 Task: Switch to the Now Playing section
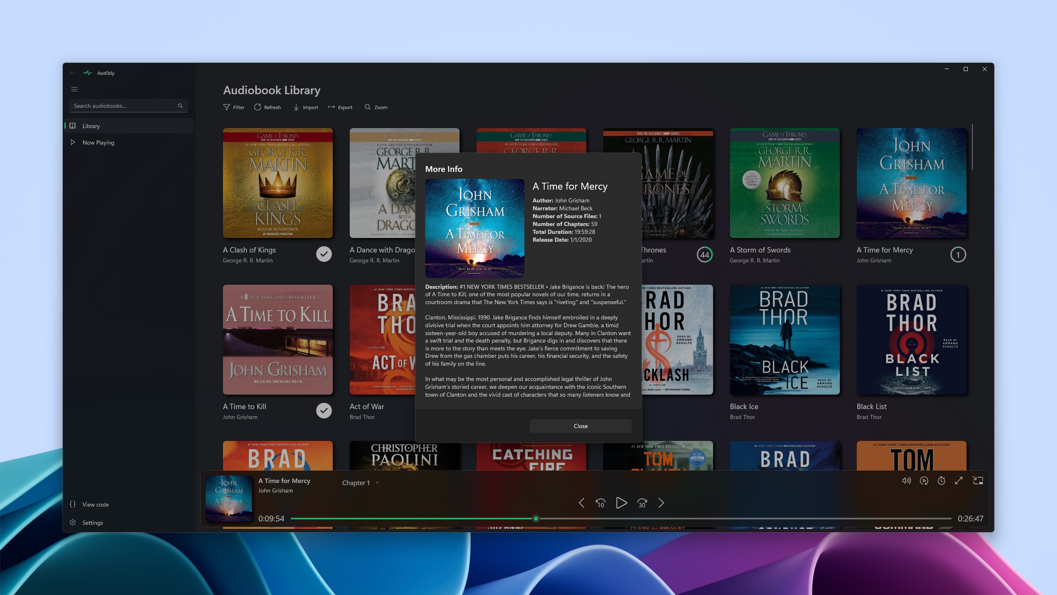coord(98,142)
